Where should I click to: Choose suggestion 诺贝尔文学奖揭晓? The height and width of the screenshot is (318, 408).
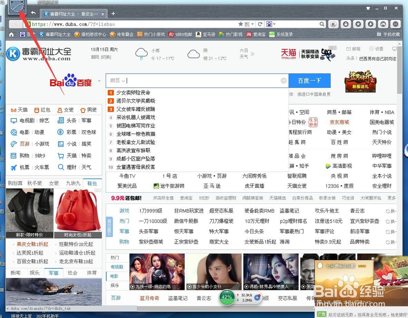pyautogui.click(x=135, y=101)
